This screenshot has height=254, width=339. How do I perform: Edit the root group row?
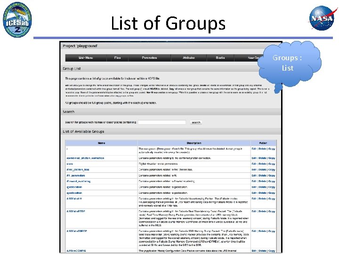(254, 149)
